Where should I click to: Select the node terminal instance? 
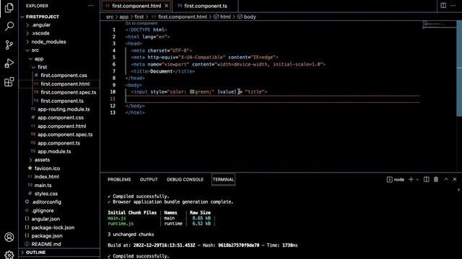396,179
